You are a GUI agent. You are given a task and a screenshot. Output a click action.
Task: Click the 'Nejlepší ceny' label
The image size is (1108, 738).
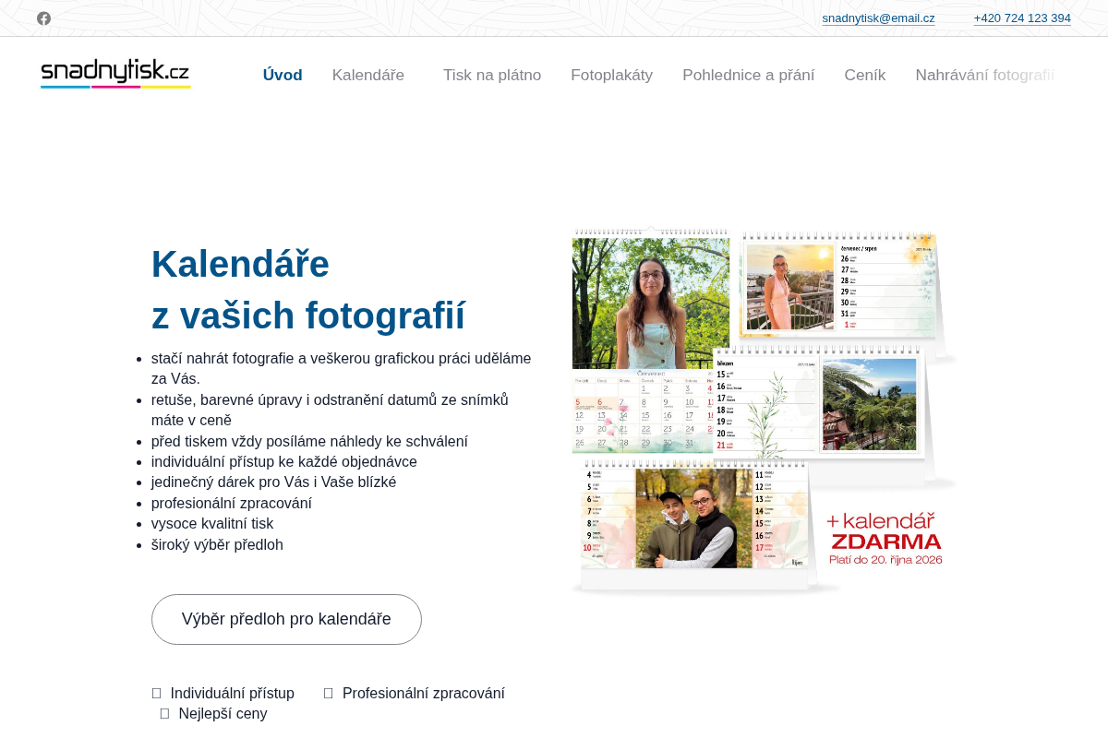[223, 714]
